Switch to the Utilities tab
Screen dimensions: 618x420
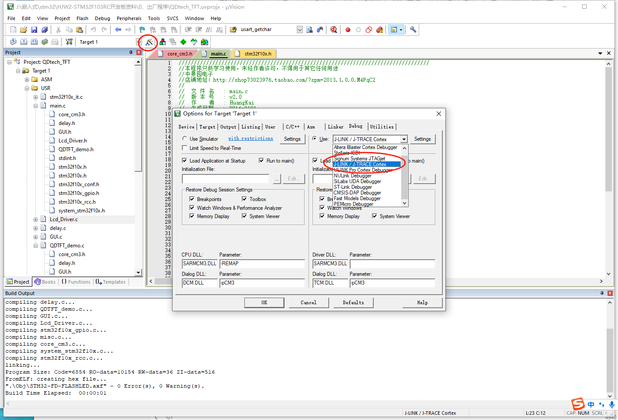click(x=382, y=127)
